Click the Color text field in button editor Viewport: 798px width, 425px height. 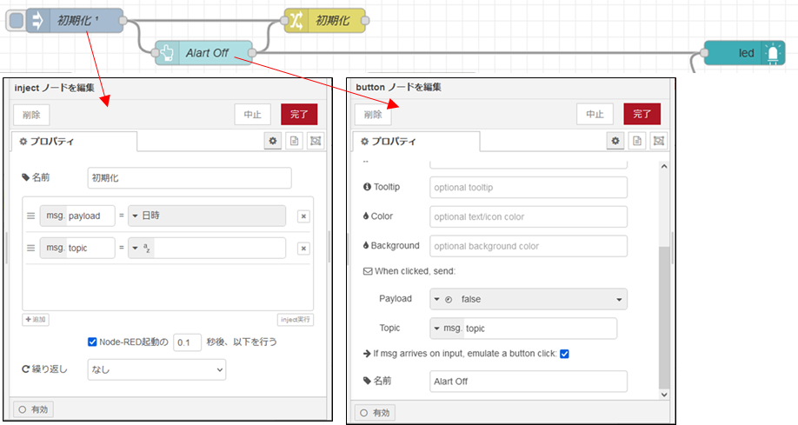(529, 216)
